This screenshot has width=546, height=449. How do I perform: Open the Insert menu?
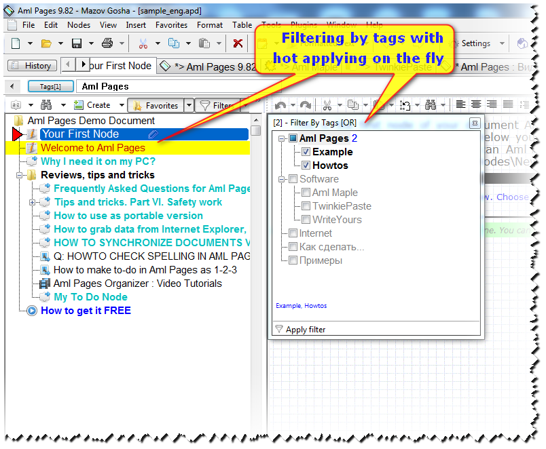pyautogui.click(x=136, y=25)
